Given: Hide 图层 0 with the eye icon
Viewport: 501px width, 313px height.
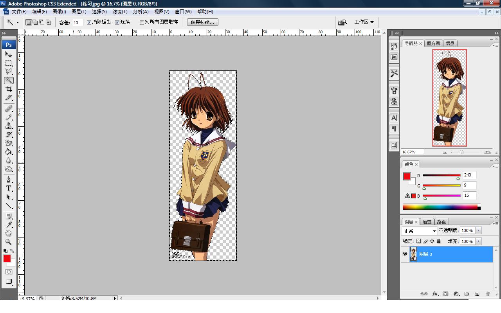Looking at the screenshot, I should tap(405, 254).
